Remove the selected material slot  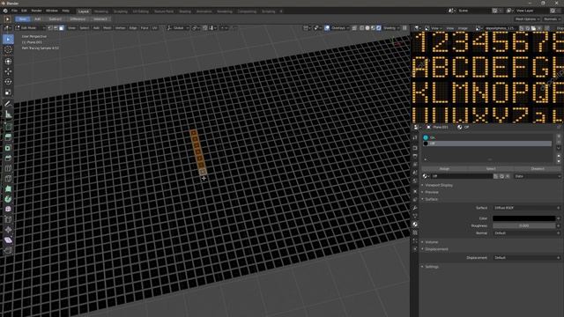[x=559, y=143]
